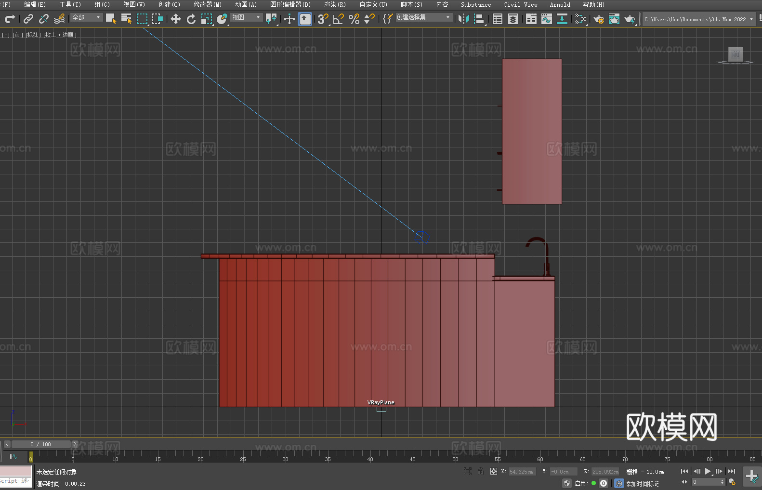Image resolution: width=762 pixels, height=490 pixels.
Task: Toggle the Window/Crossing selection mode
Action: tap(158, 19)
